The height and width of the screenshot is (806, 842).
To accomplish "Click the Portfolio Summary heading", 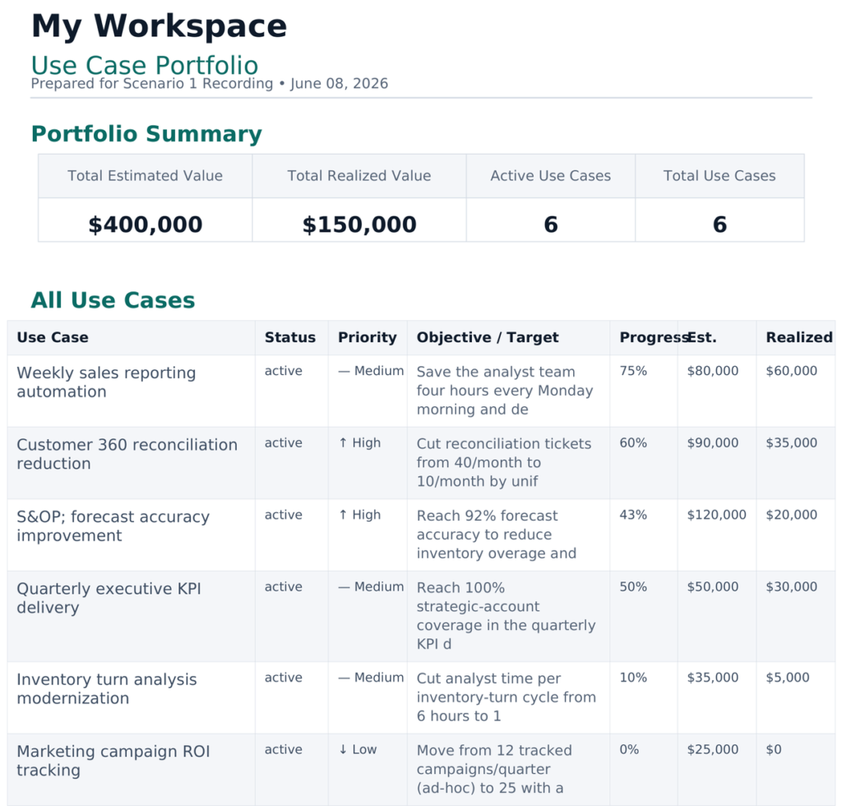I will pos(146,134).
